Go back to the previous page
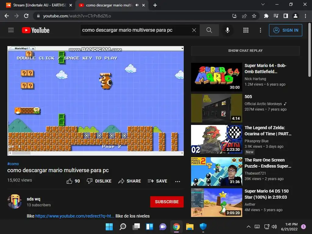312x234 pixels. click(7, 16)
